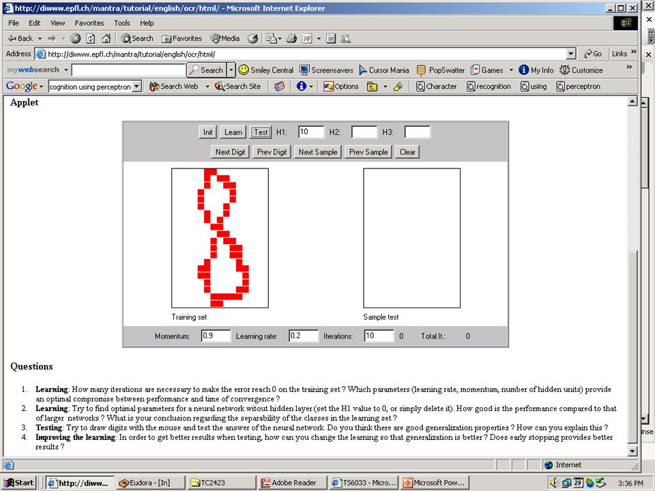
Task: Print the page with printer icon
Action: 291,38
